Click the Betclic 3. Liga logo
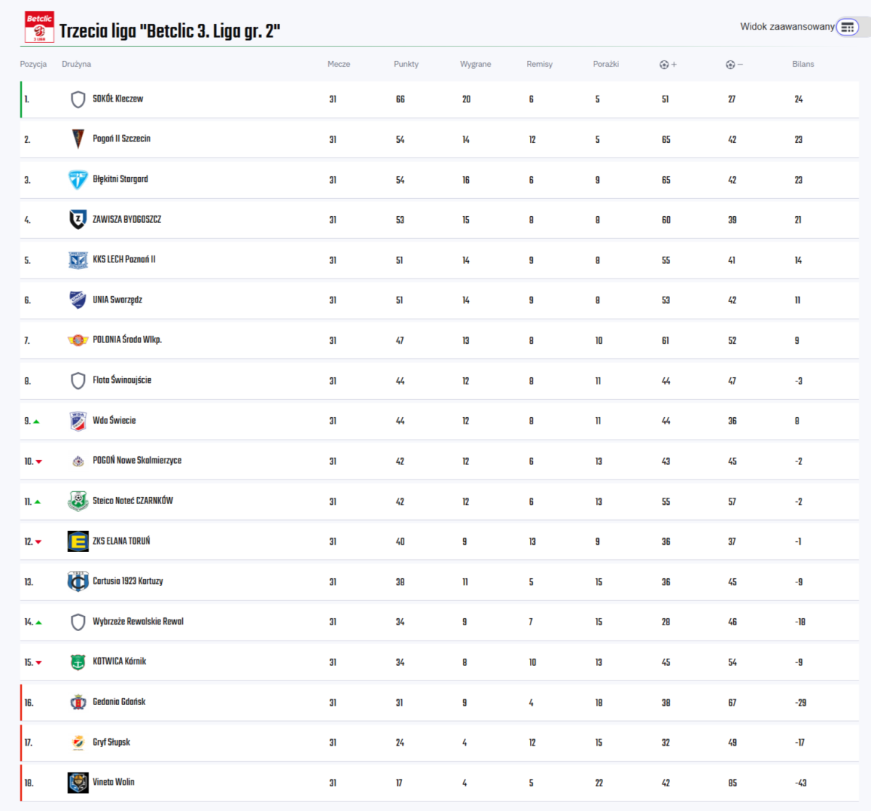This screenshot has width=871, height=811. click(39, 27)
